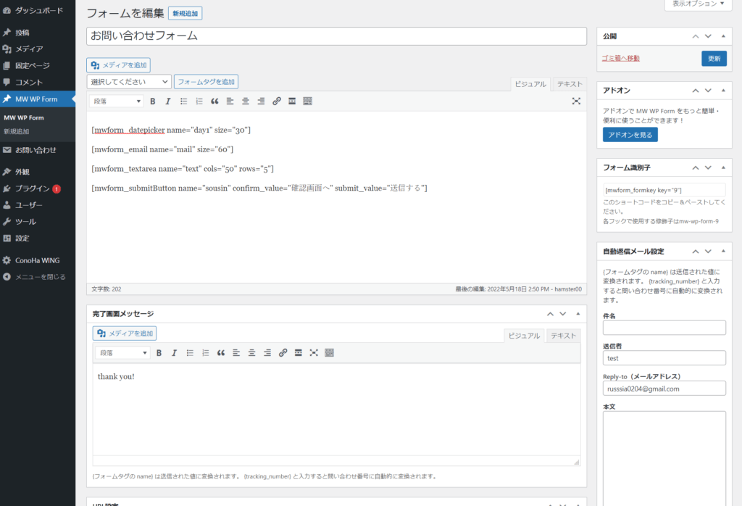
Task: Click the form title input field
Action: 336,36
